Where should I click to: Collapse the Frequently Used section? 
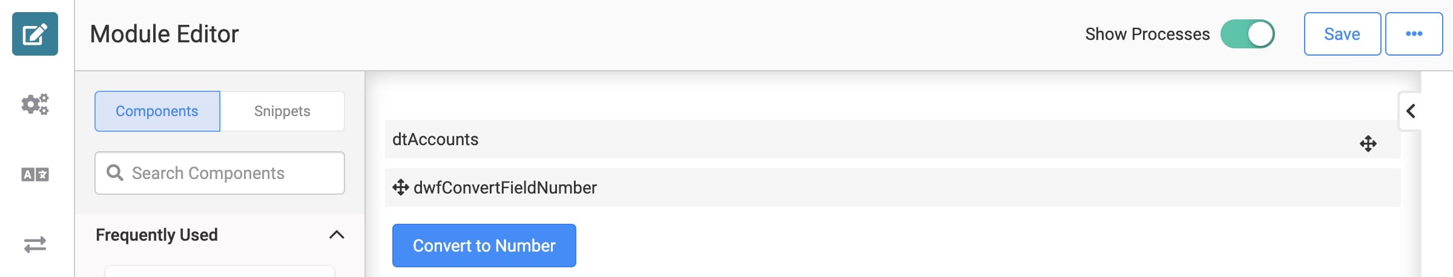337,235
